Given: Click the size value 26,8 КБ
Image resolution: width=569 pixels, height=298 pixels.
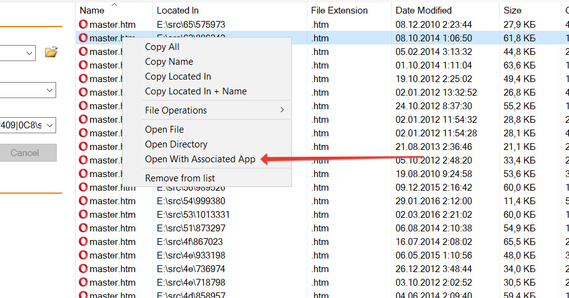Looking at the screenshot, I should [519, 92].
